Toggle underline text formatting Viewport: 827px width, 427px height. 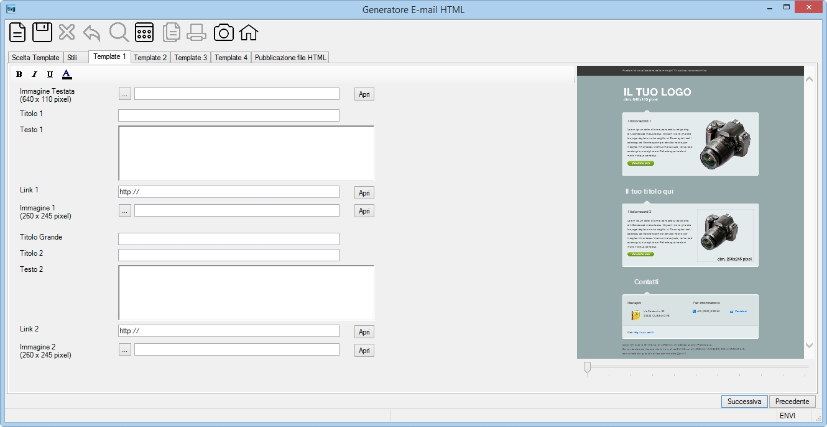tap(50, 74)
